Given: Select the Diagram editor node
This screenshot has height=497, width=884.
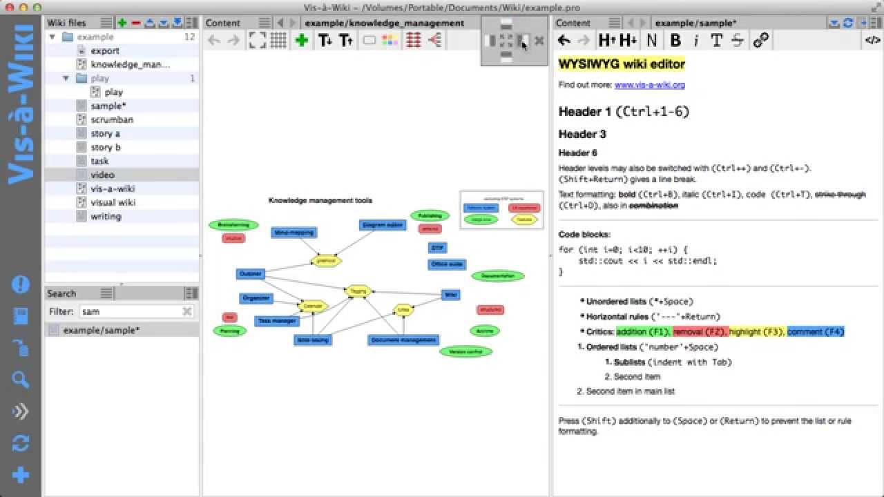Looking at the screenshot, I should tap(383, 225).
